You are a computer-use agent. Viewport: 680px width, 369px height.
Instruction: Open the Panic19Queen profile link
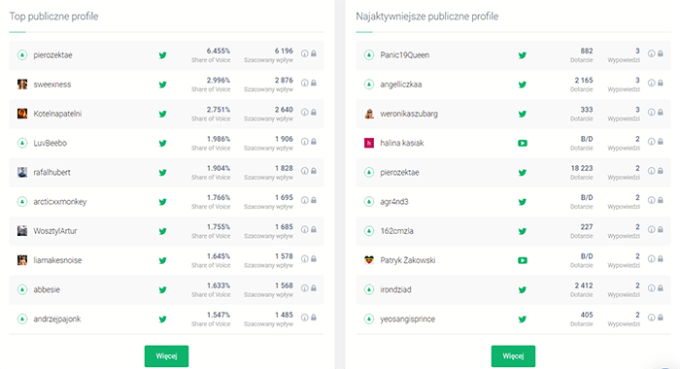pyautogui.click(x=405, y=55)
